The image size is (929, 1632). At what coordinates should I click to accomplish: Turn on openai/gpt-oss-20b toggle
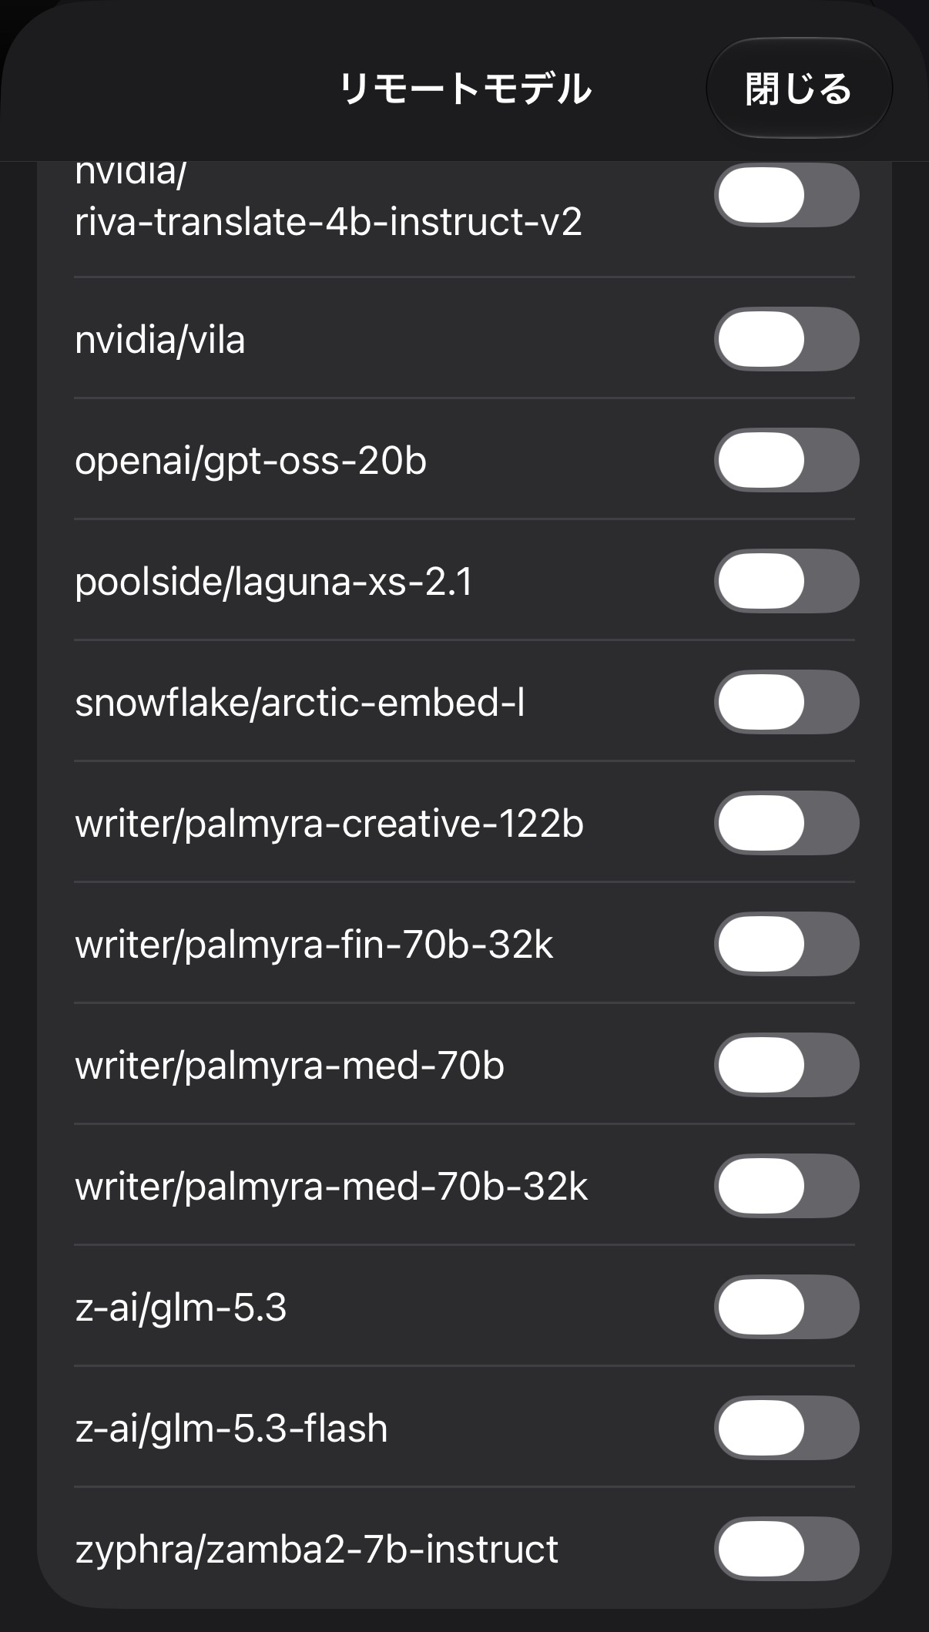(786, 460)
